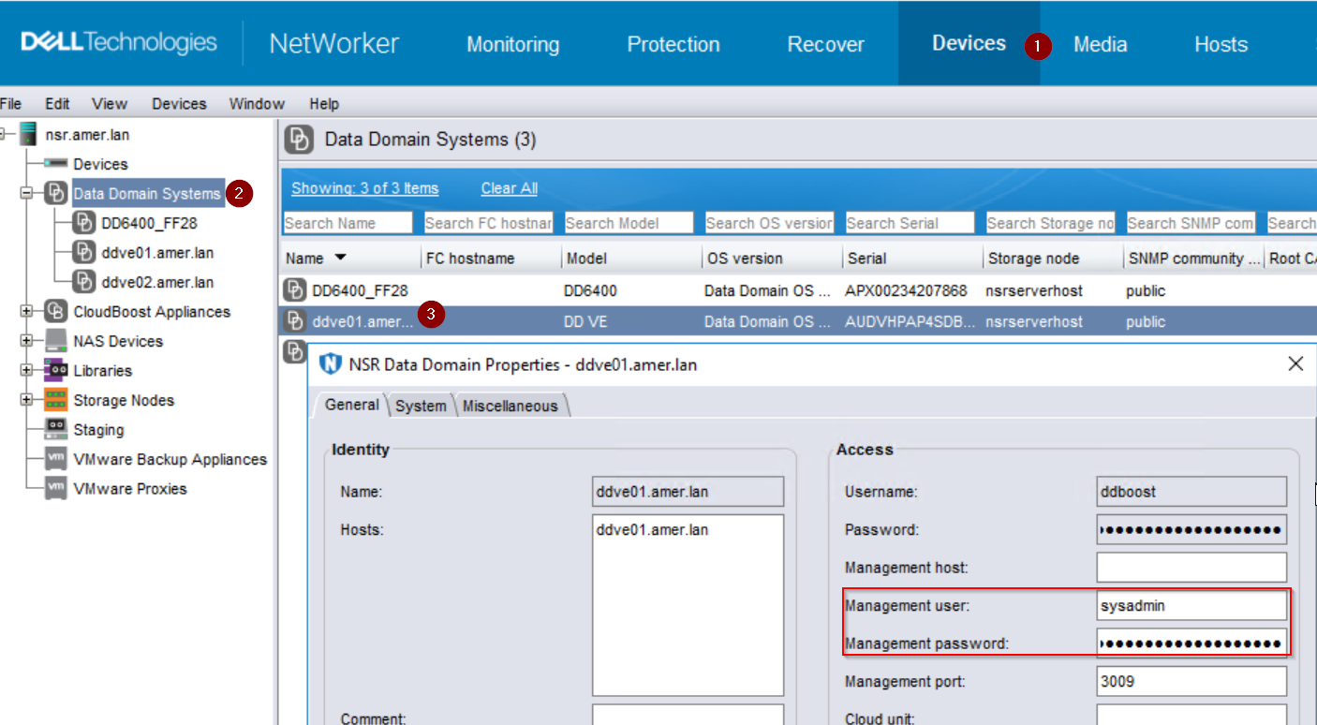This screenshot has width=1317, height=725.
Task: Click the DD VE model cell
Action: (x=586, y=321)
